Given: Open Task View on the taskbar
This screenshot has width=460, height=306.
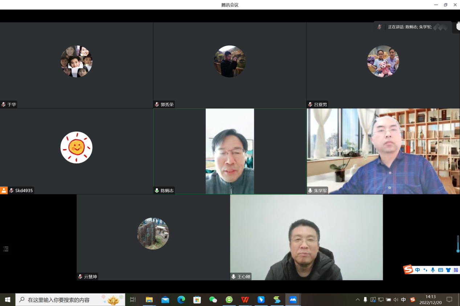Looking at the screenshot, I should [133, 299].
